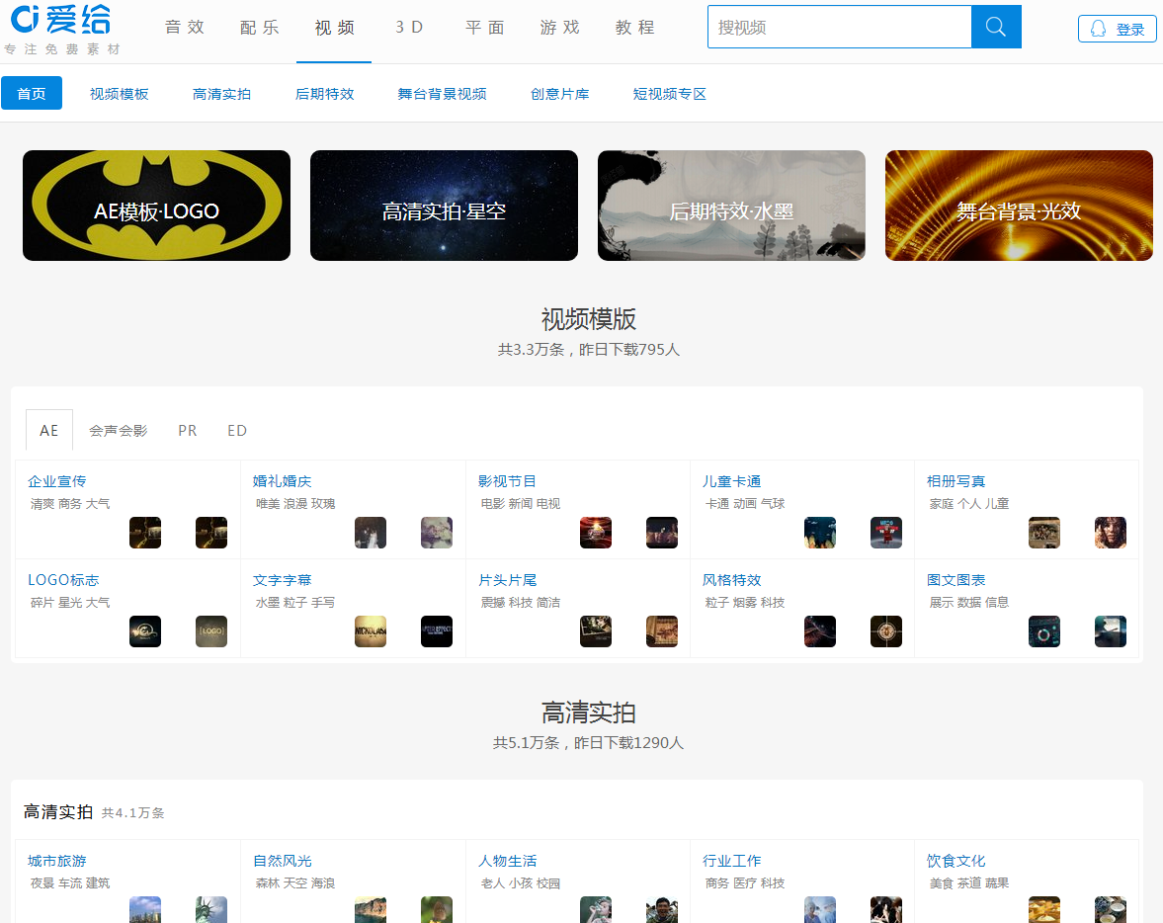Click the second thumbnail under 风格特效
1163x923 pixels.
click(886, 631)
